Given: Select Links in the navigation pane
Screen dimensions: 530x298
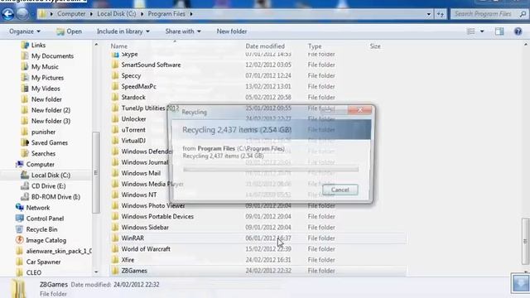Looking at the screenshot, I should pos(38,46).
